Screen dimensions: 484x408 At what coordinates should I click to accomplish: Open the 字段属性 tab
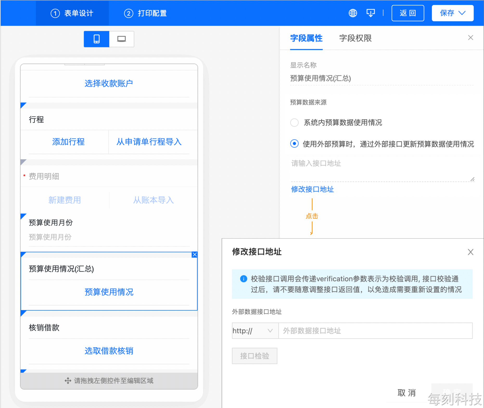(x=306, y=38)
